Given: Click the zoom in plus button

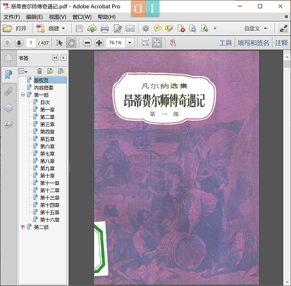Looking at the screenshot, I should [x=99, y=43].
